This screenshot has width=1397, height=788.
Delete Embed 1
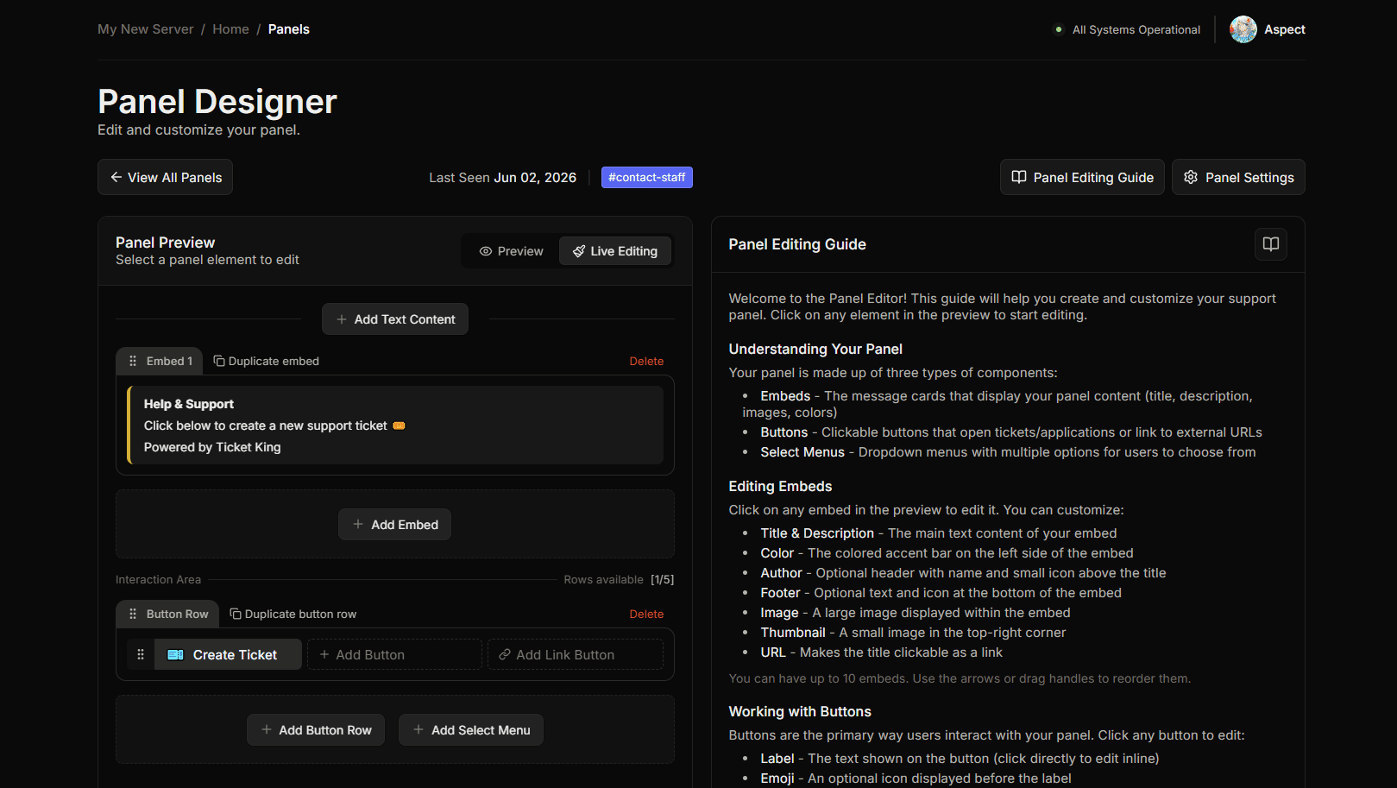click(646, 362)
